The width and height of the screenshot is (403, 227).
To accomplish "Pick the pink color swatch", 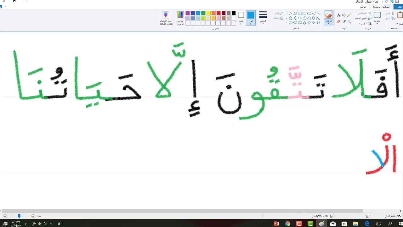I will point(218,18).
